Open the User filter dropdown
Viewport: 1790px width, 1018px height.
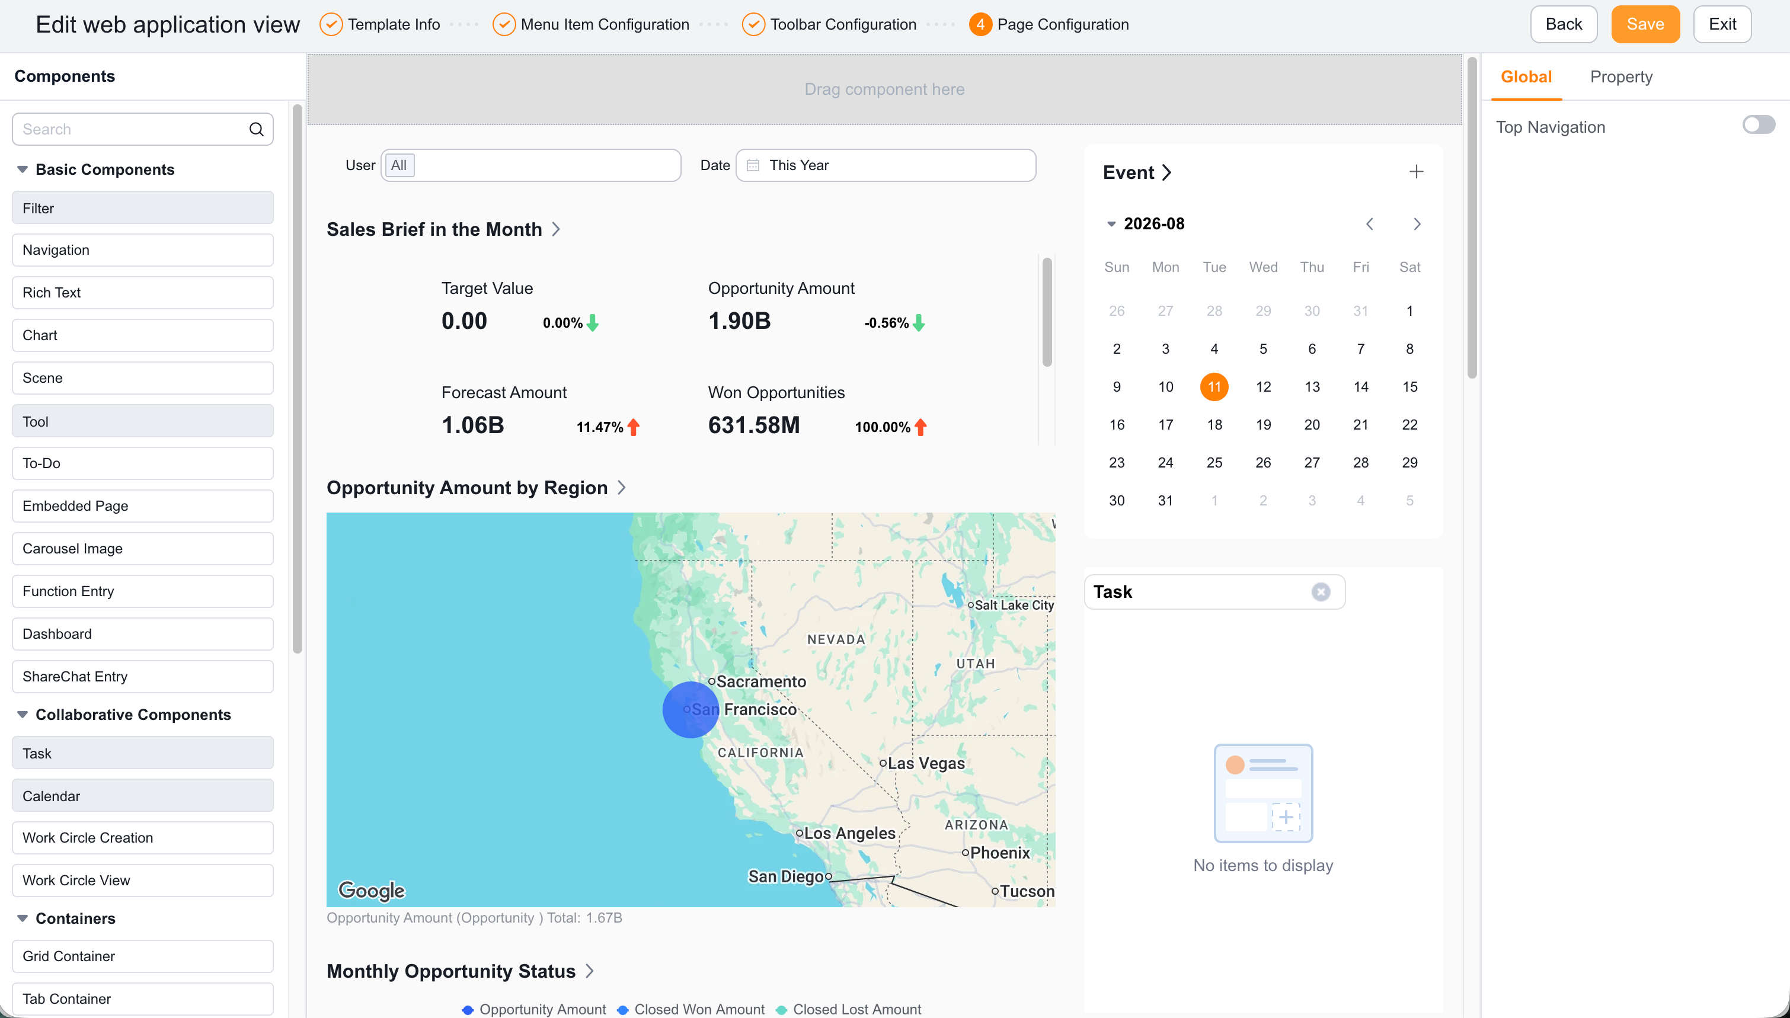click(530, 166)
